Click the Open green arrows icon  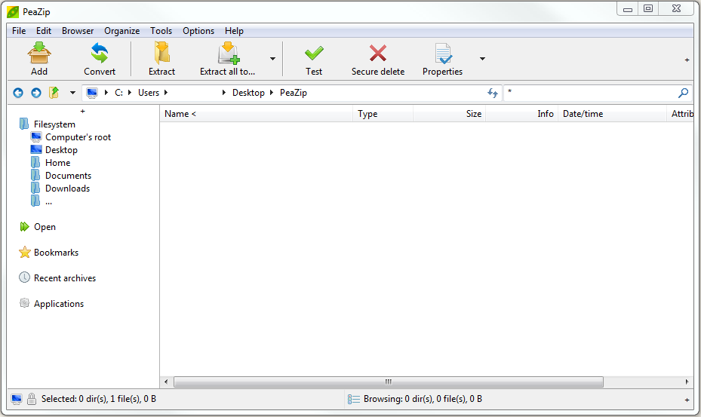[x=24, y=227]
